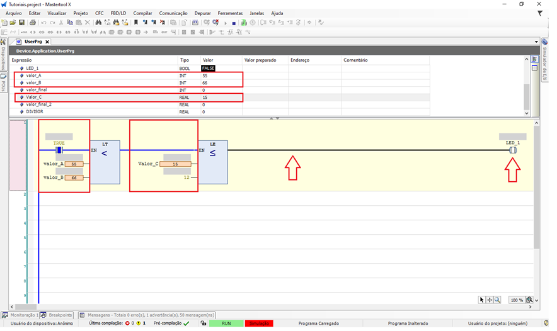Open the editor tab list dropdown arrow
The width and height of the screenshot is (557, 331).
pos(536,42)
